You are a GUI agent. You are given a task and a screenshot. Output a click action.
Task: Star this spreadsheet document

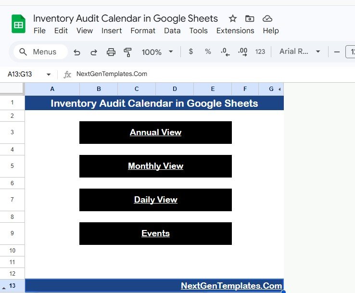click(x=233, y=19)
